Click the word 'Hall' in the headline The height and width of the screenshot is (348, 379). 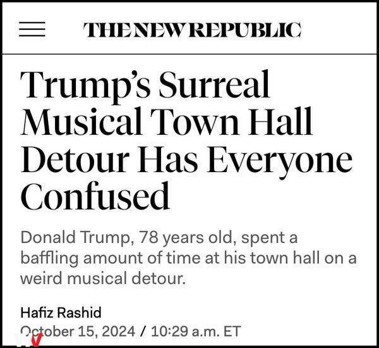pos(280,121)
